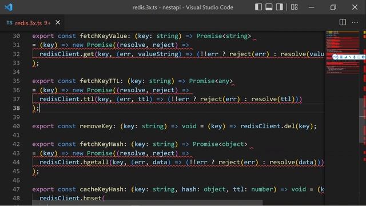This screenshot has width=366, height=206.
Task: Click line number 38 in the gutter
Action: tap(16, 108)
